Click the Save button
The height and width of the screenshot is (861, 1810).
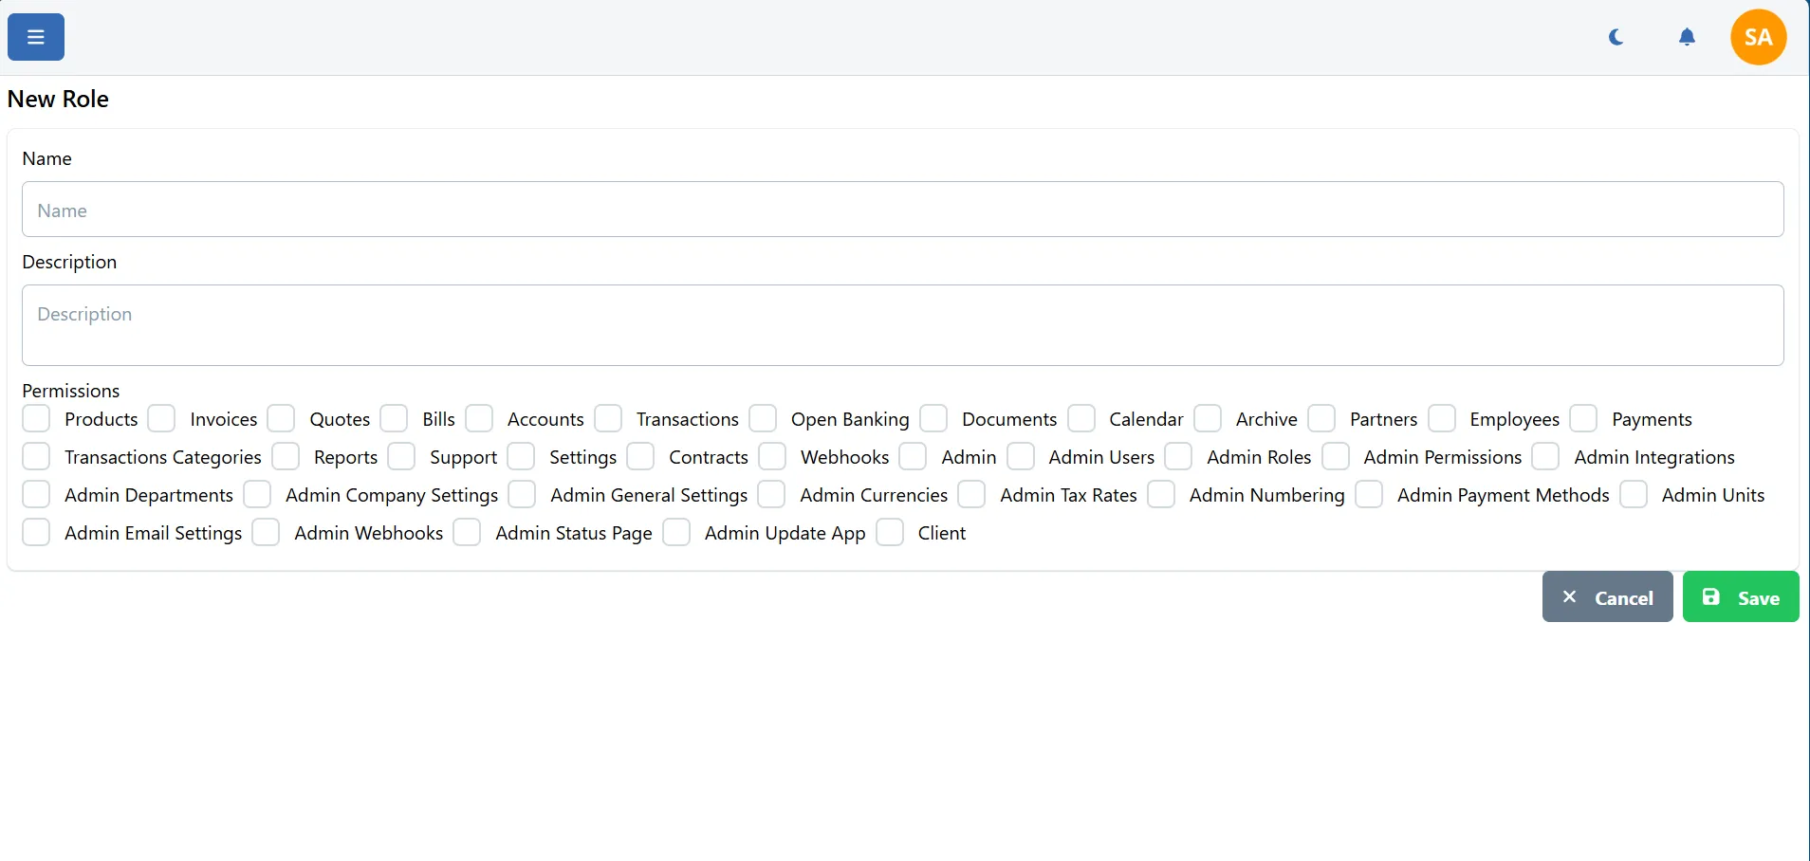(1740, 597)
